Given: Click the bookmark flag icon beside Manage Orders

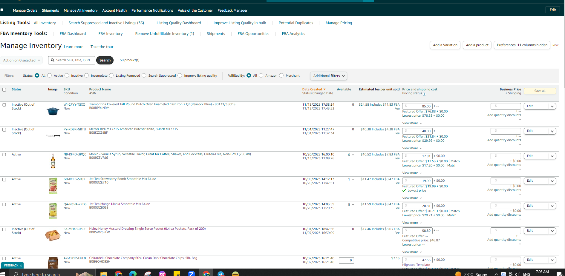Looking at the screenshot, I should click(x=2, y=10).
